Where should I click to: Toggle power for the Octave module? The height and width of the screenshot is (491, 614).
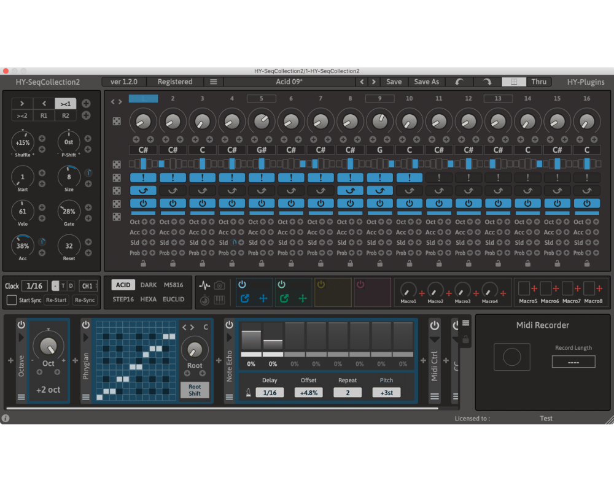pos(21,325)
